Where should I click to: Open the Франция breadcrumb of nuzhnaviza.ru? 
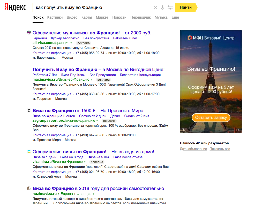pos(84,194)
